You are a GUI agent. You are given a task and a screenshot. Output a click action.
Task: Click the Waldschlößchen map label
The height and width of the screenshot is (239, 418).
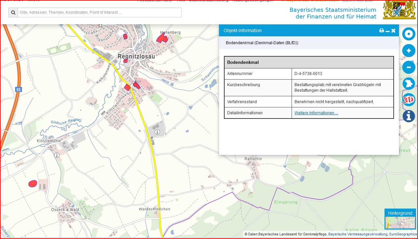point(154,209)
